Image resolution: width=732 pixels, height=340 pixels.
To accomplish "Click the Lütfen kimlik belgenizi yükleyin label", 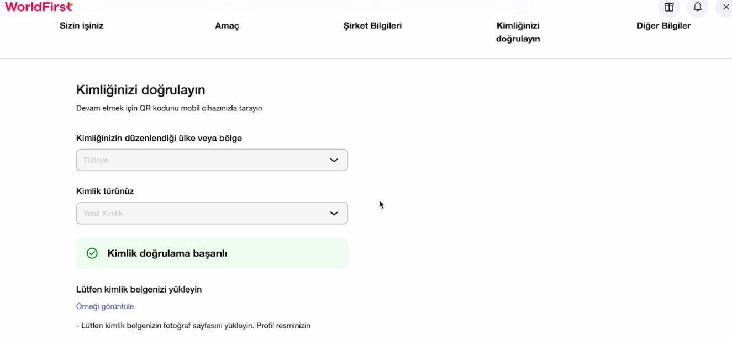I will (x=139, y=289).
